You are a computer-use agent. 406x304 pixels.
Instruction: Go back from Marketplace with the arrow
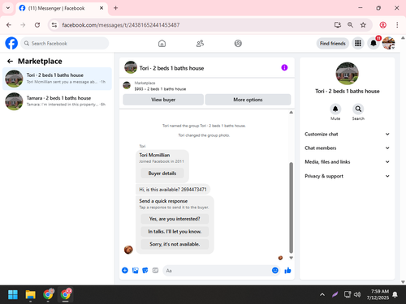(x=10, y=62)
